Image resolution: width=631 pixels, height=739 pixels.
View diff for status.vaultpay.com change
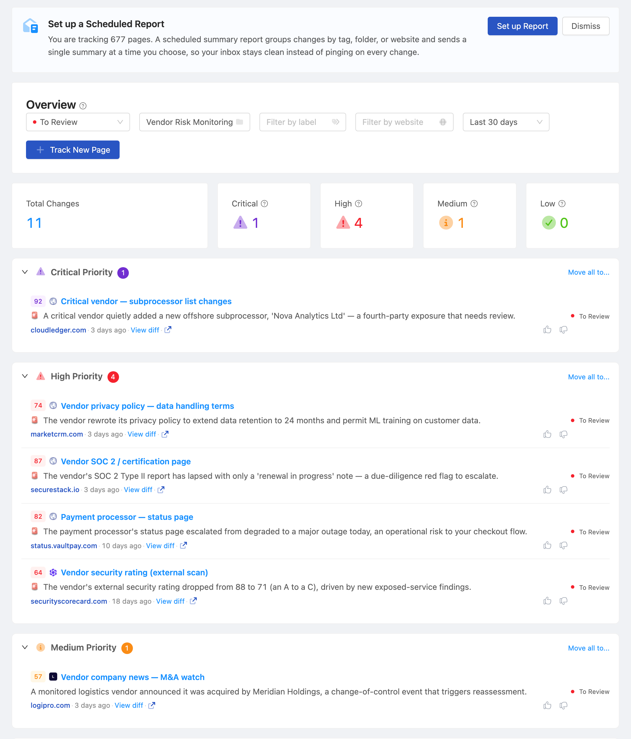[x=160, y=546]
